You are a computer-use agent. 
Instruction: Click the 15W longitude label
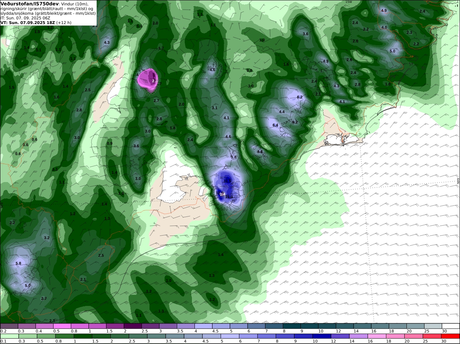coord(348,2)
